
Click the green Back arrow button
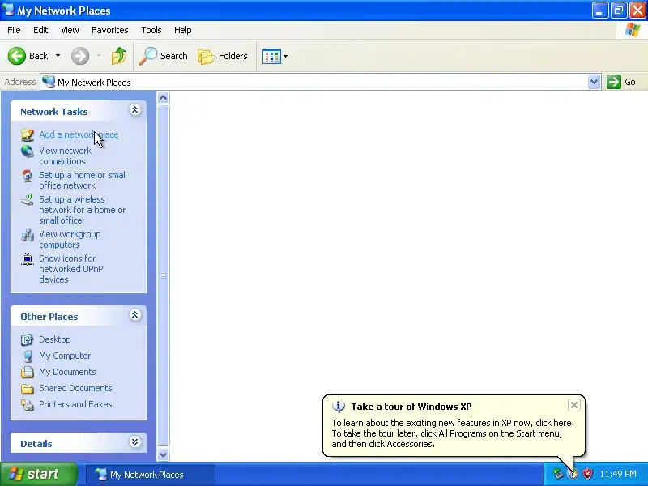(x=16, y=56)
